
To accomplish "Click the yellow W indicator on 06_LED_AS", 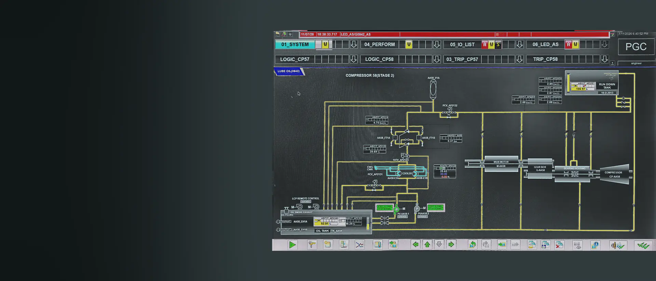I will coord(575,44).
